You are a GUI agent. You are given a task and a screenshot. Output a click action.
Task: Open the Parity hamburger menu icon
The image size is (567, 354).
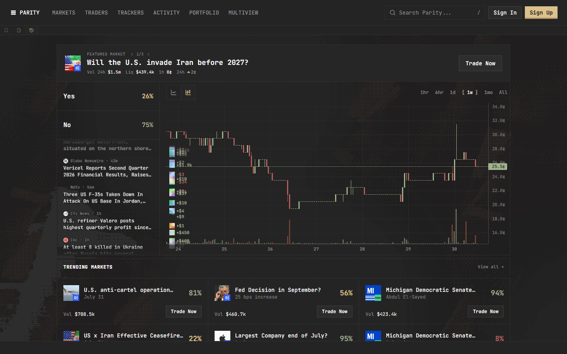click(x=13, y=13)
